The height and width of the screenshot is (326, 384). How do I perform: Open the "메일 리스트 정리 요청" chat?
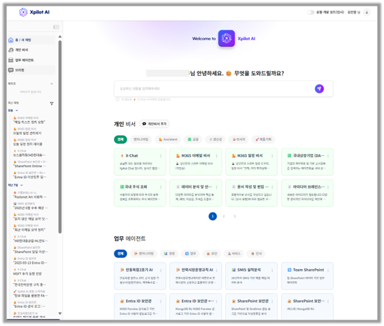(29, 122)
